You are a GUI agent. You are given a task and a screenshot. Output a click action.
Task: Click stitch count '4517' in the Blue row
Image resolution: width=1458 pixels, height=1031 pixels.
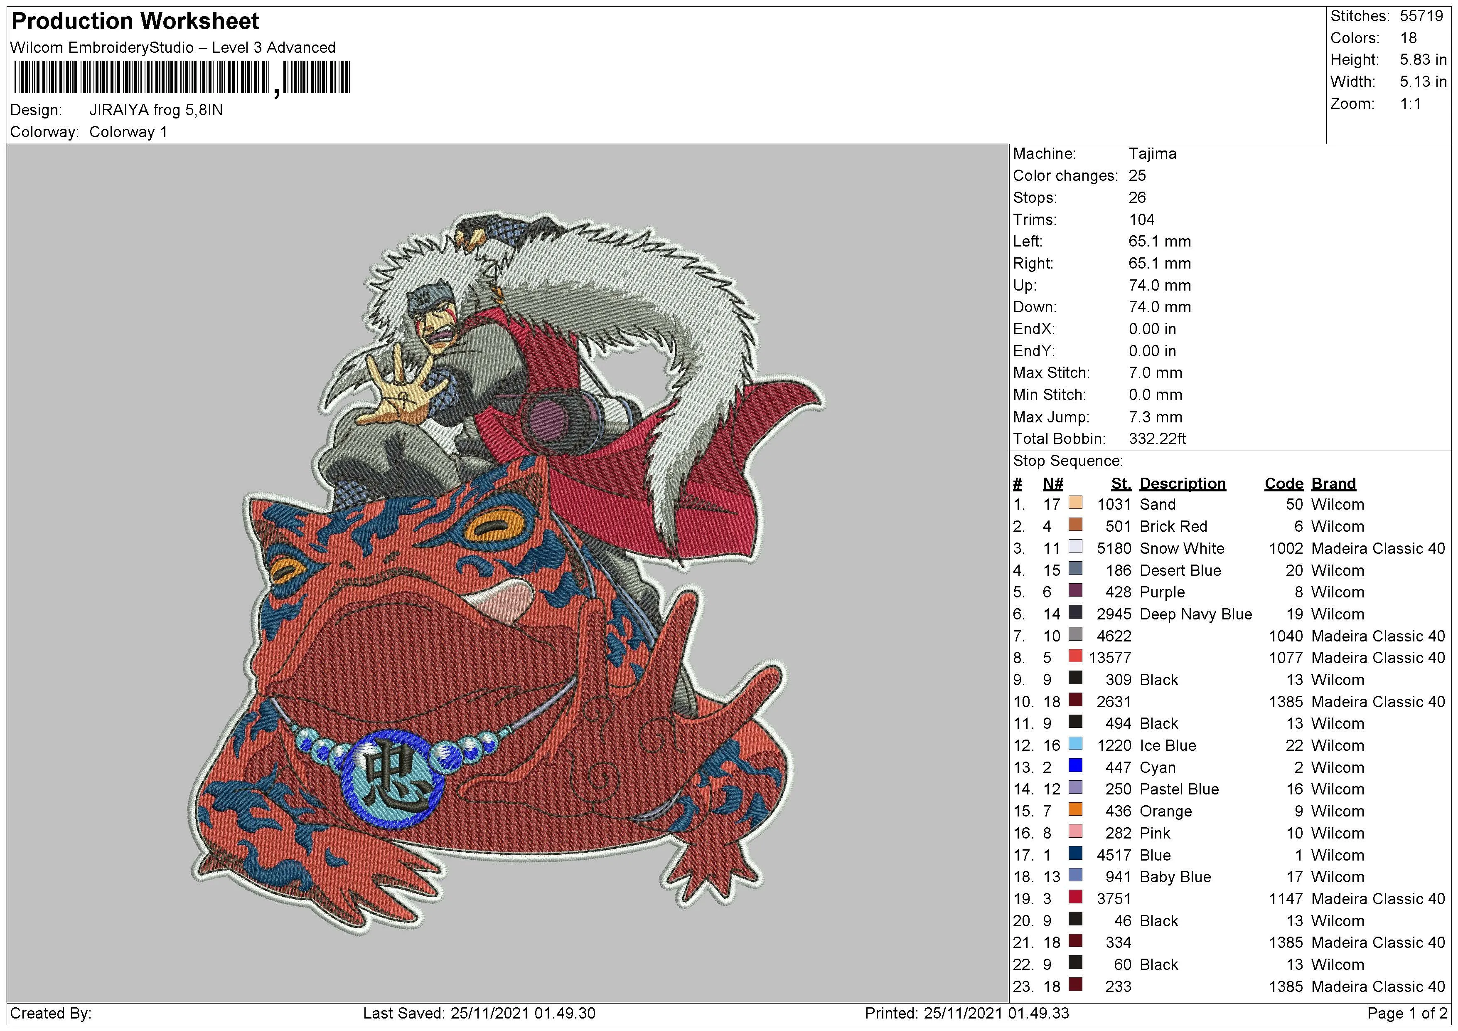tap(1114, 855)
